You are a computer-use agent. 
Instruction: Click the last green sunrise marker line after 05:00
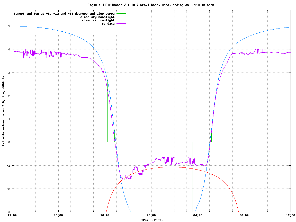[x=218, y=111]
